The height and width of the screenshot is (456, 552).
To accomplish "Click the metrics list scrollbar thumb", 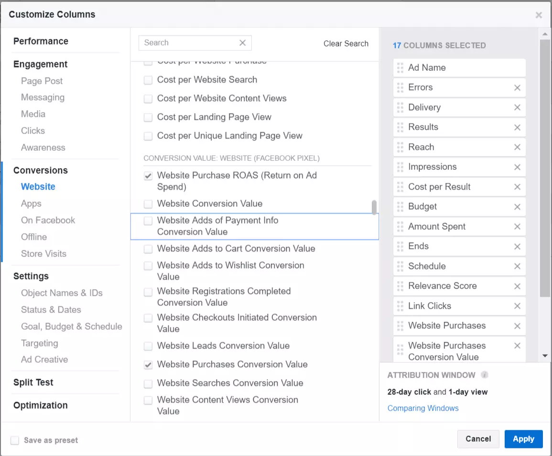I will click(374, 208).
